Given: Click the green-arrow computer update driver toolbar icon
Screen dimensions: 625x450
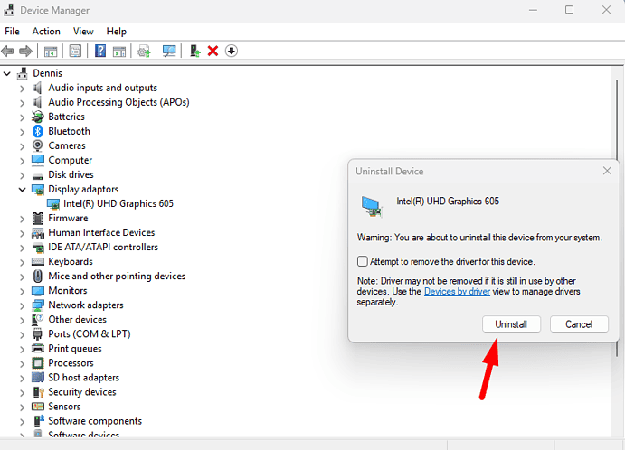Looking at the screenshot, I should pyautogui.click(x=194, y=52).
